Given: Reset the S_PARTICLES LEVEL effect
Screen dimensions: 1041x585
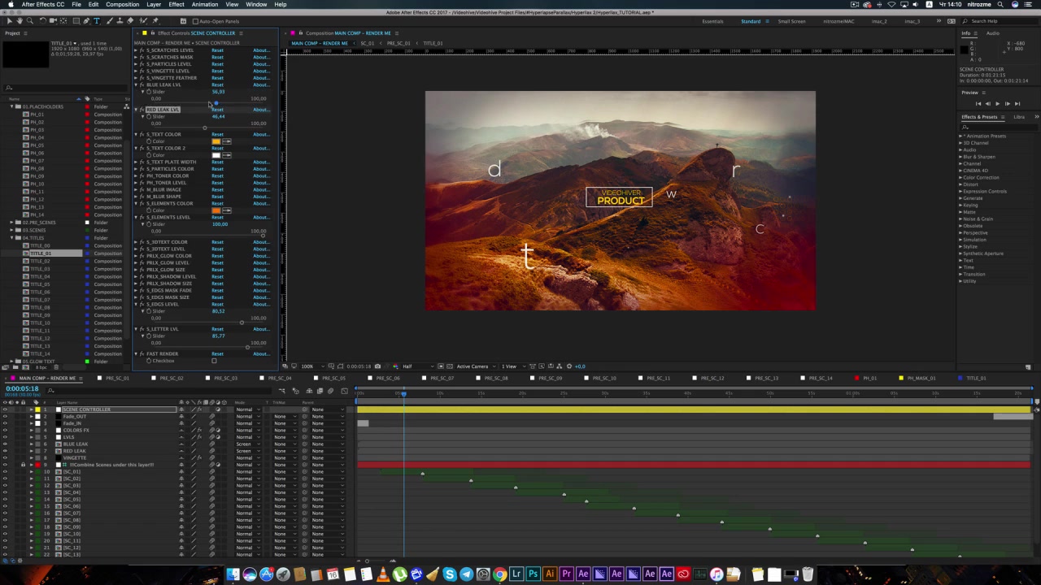Looking at the screenshot, I should click(217, 64).
